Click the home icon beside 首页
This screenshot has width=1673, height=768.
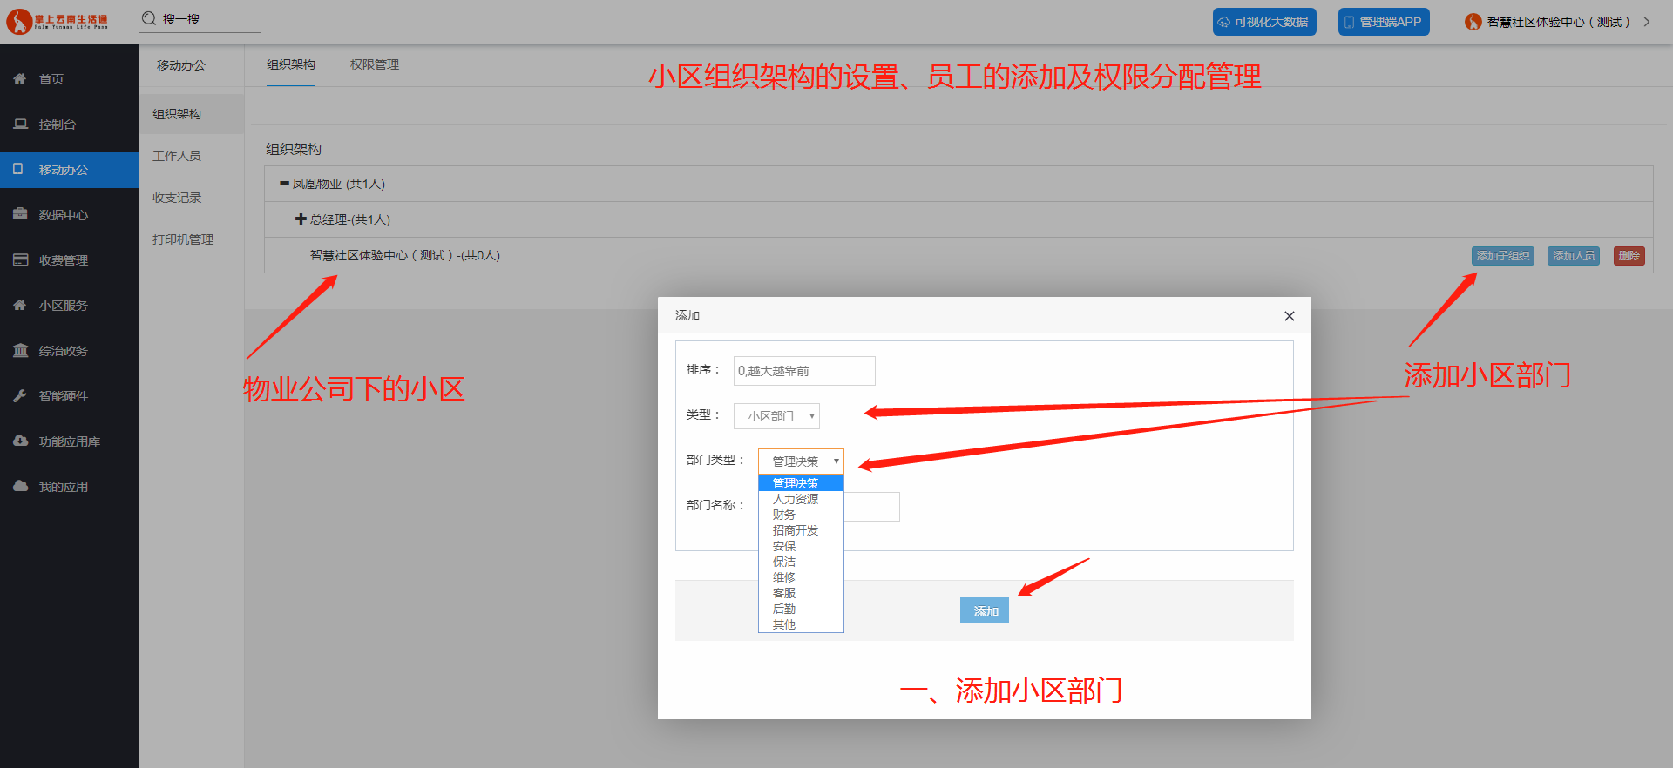20,79
